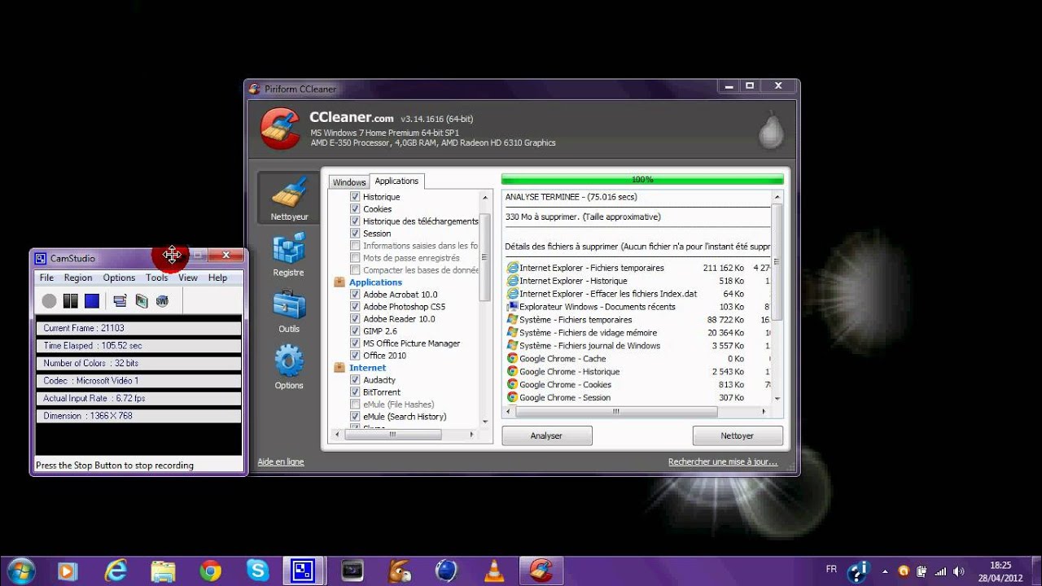Collapse the Internet group label
1042x586 pixels.
[367, 368]
